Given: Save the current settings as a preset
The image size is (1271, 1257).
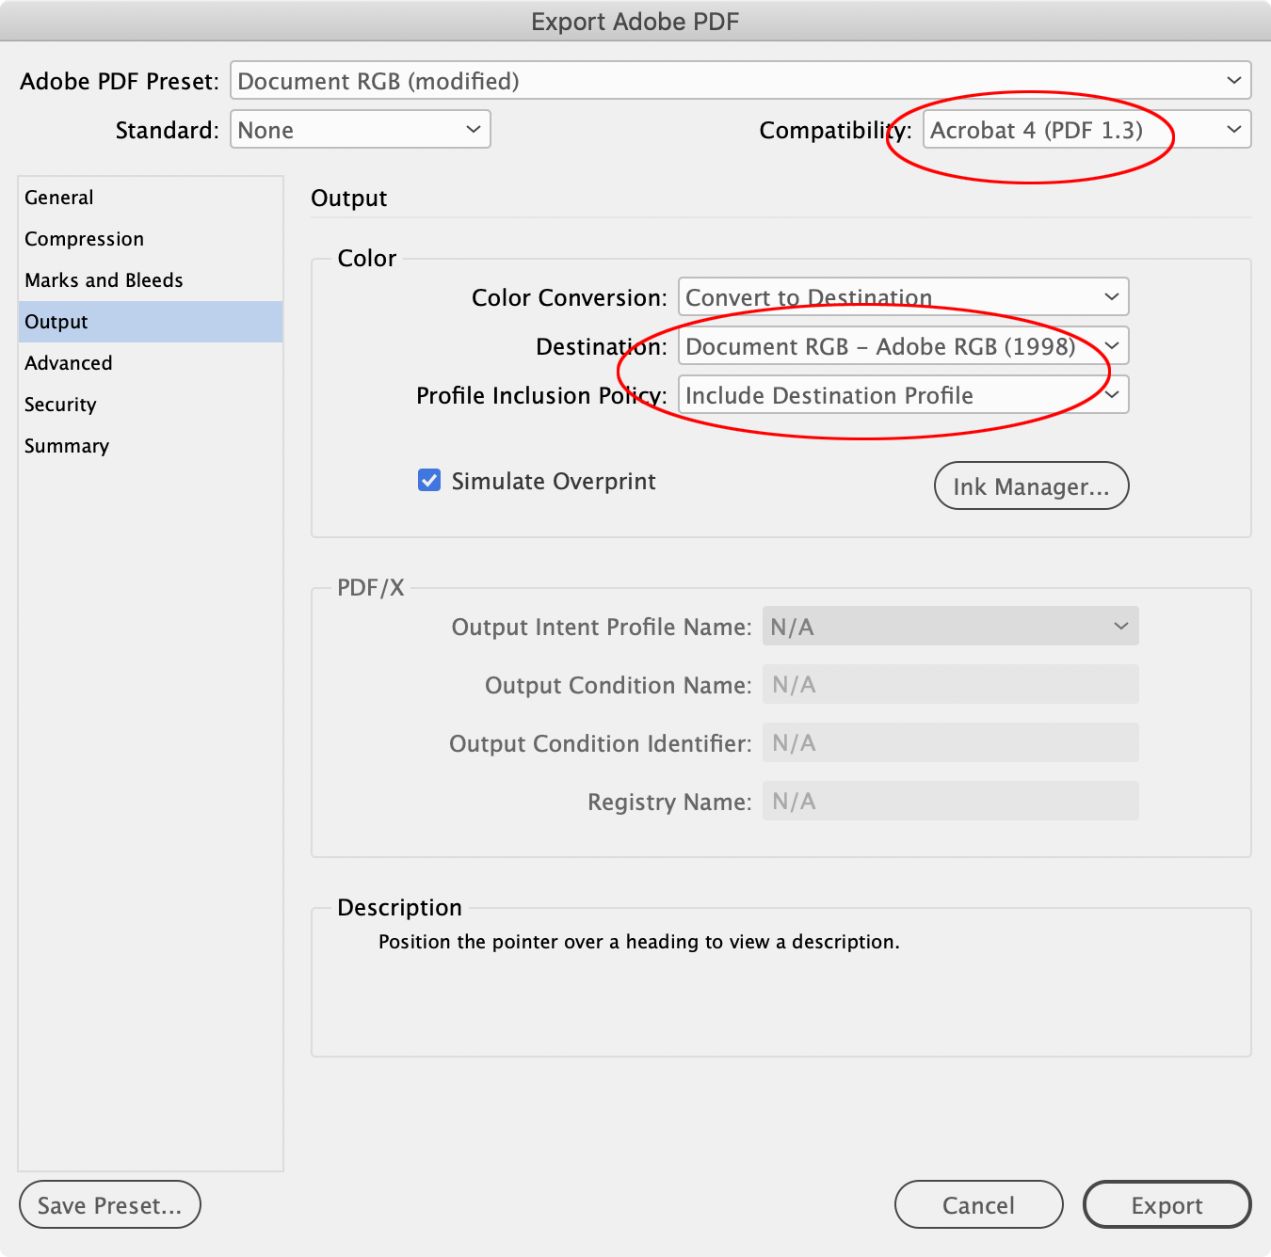Looking at the screenshot, I should (x=109, y=1204).
